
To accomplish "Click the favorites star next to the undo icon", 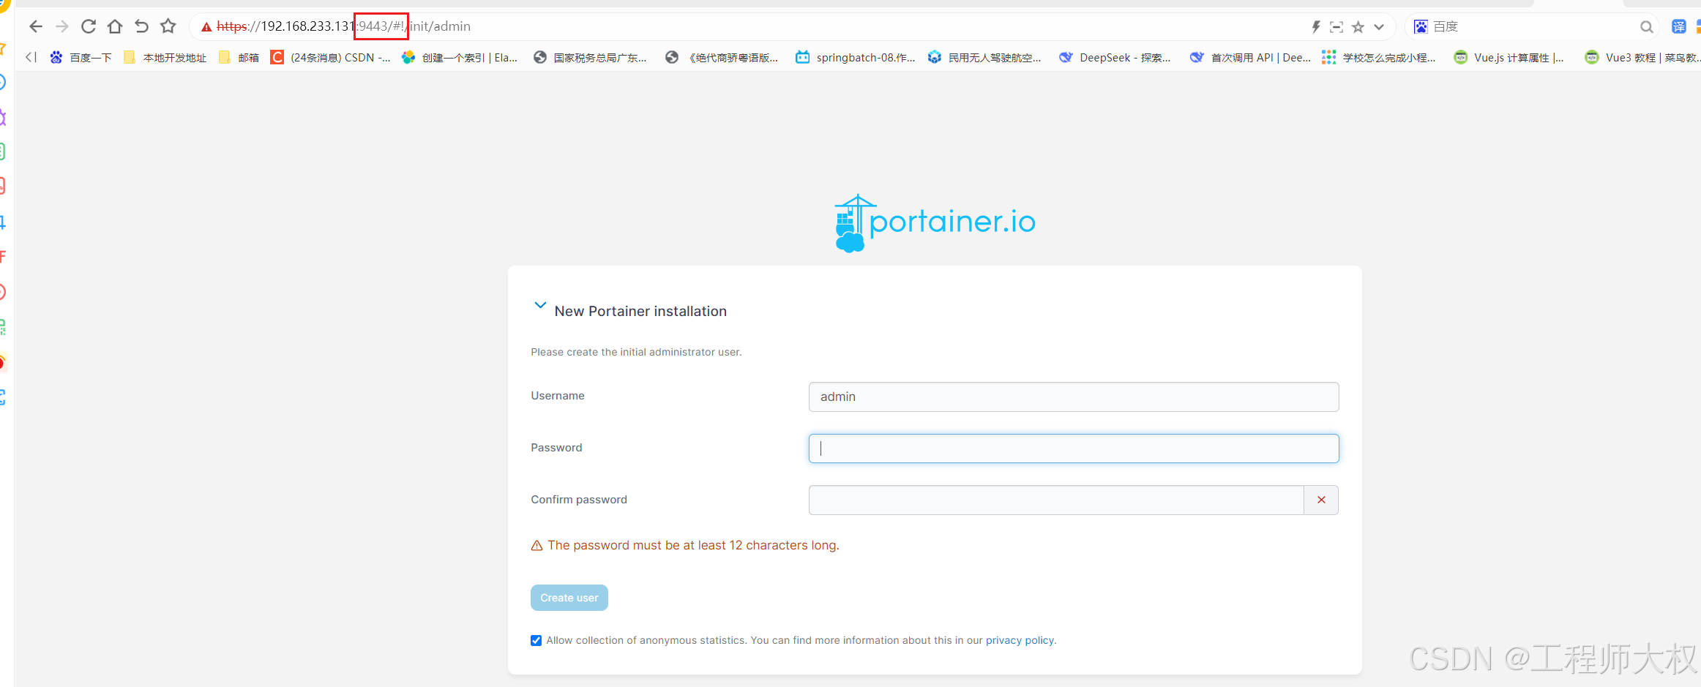I will (x=168, y=26).
